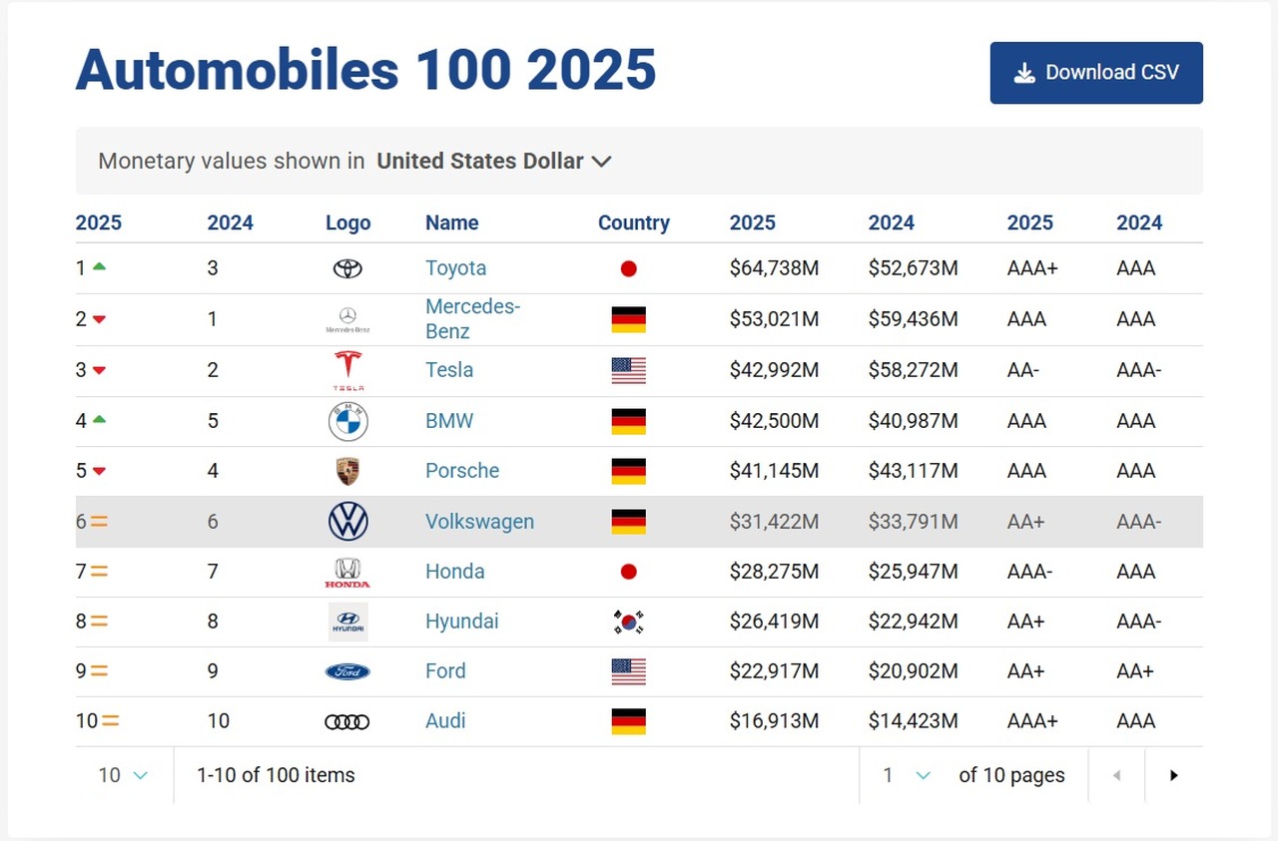This screenshot has width=1278, height=841.
Task: Click the BMW roundel logo
Action: [347, 421]
